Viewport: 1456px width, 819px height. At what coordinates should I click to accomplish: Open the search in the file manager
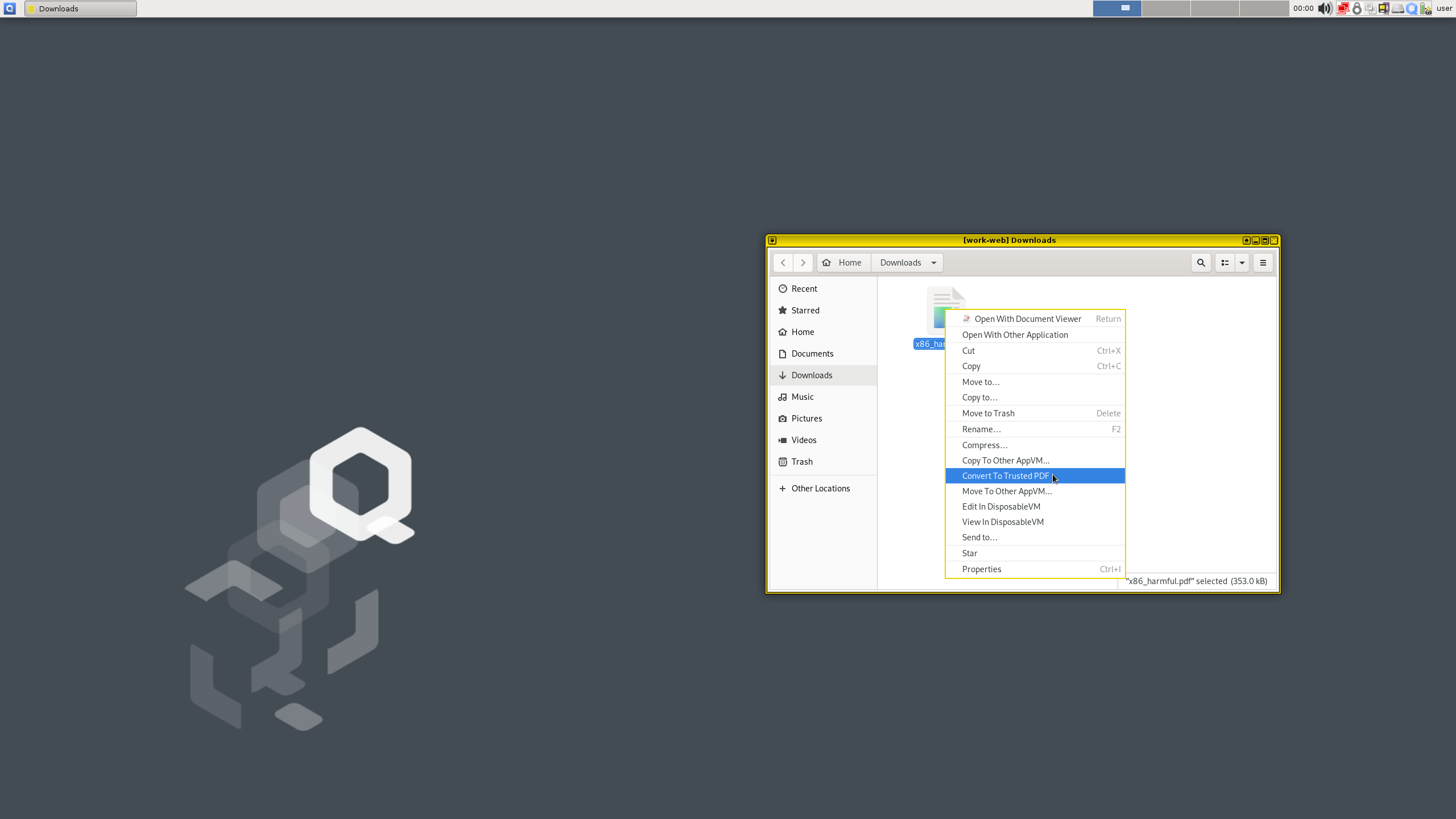[x=1200, y=262]
